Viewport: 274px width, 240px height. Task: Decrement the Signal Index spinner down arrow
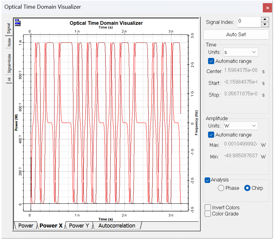[265, 24]
